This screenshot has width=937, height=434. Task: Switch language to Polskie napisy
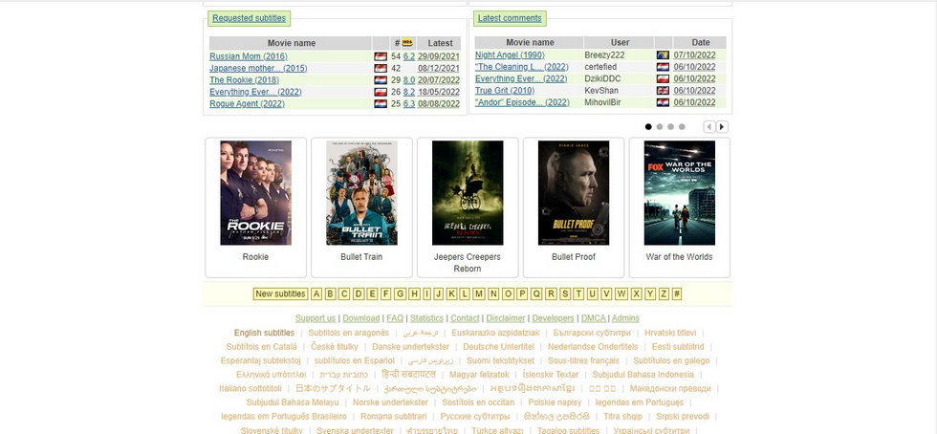tap(555, 402)
